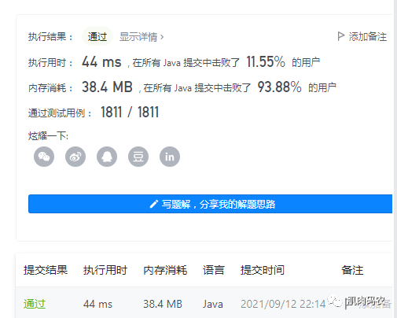Open the green 通过 submission link in table
This screenshot has height=318, width=397.
[35, 304]
